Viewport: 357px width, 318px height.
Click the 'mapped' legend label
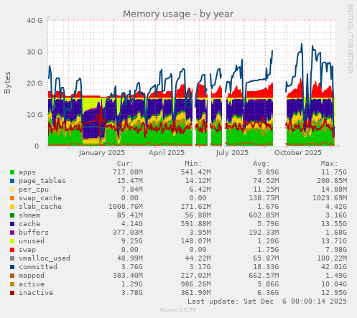(32, 276)
